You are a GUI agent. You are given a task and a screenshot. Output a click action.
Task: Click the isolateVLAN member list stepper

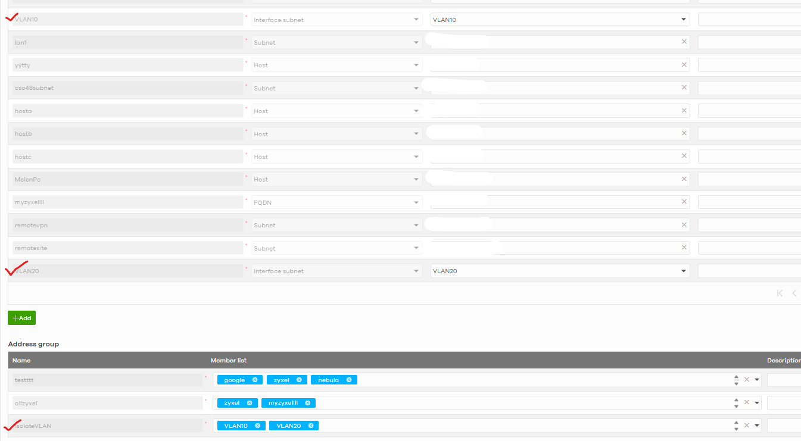736,426
